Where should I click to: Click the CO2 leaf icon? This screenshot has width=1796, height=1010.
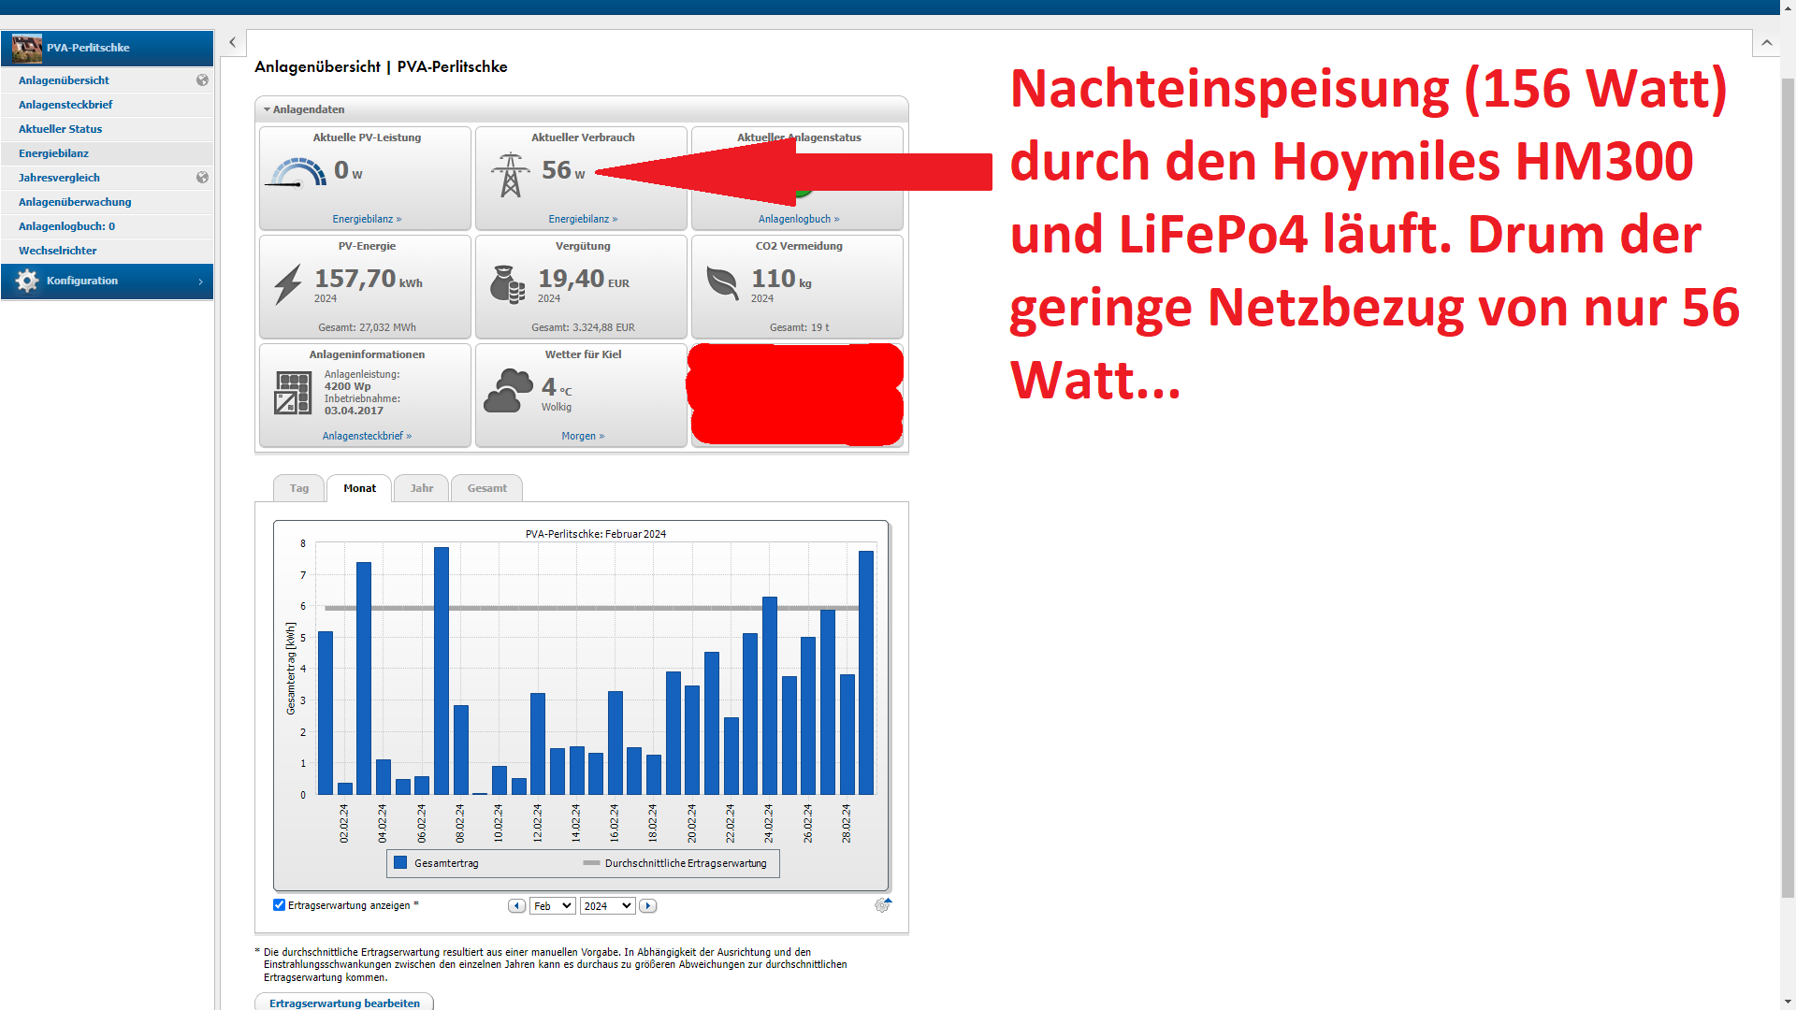pyautogui.click(x=722, y=282)
